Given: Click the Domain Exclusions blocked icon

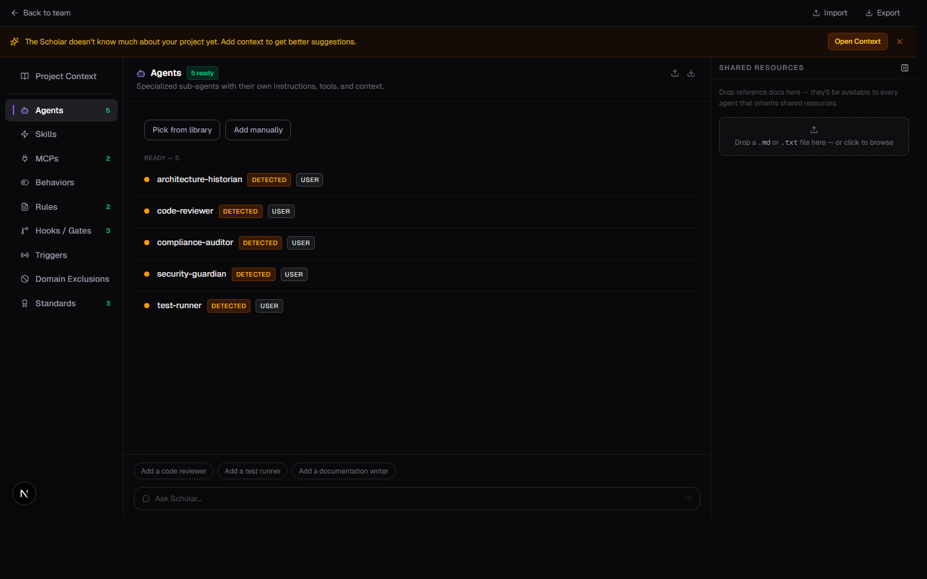Looking at the screenshot, I should click(x=24, y=279).
